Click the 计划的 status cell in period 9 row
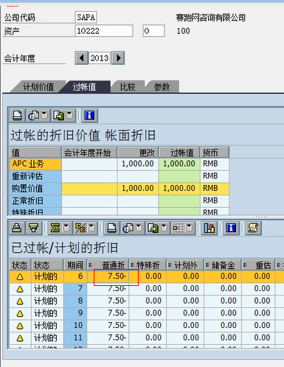The height and width of the screenshot is (367, 284). click(47, 313)
